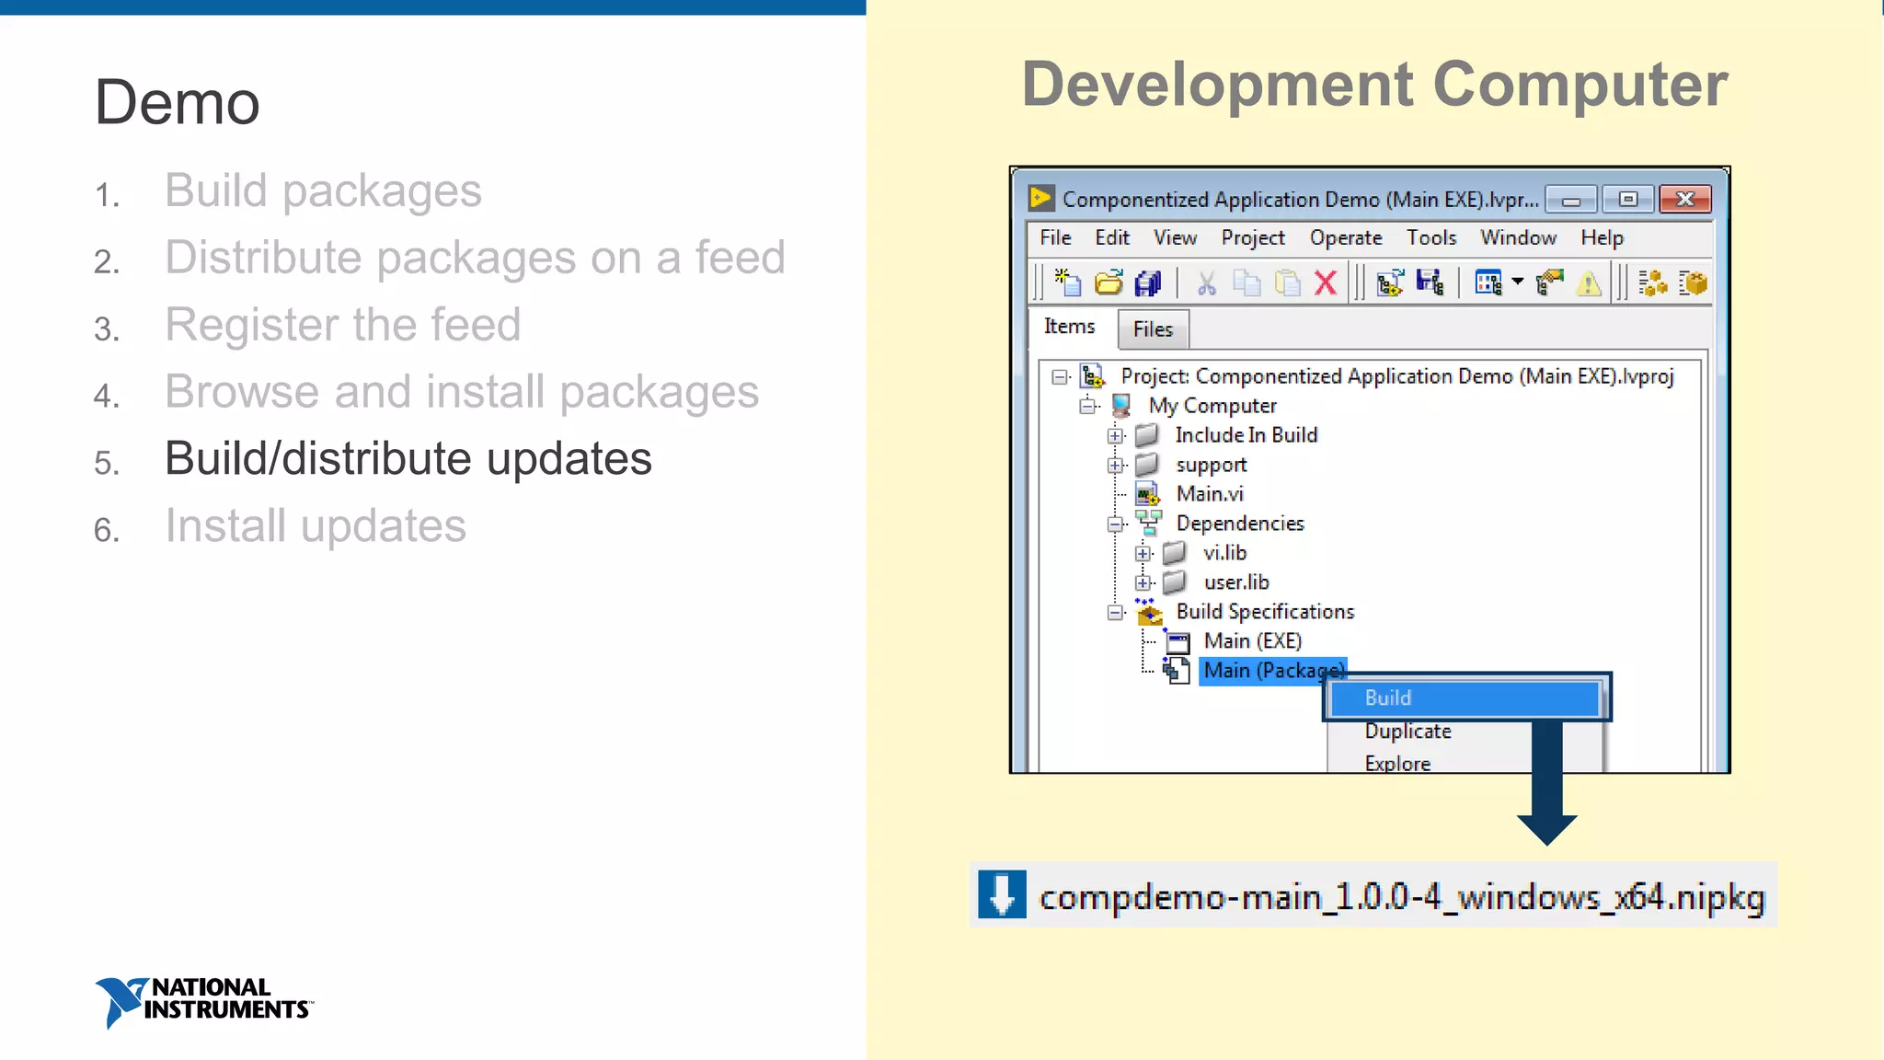The height and width of the screenshot is (1060, 1884).
Task: Click the Cut scissors icon
Action: click(1207, 282)
